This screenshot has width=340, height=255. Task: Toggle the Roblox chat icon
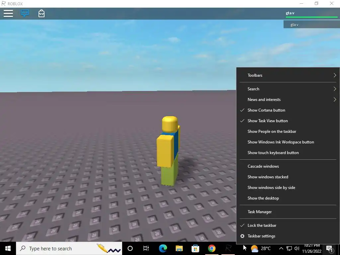25,13
